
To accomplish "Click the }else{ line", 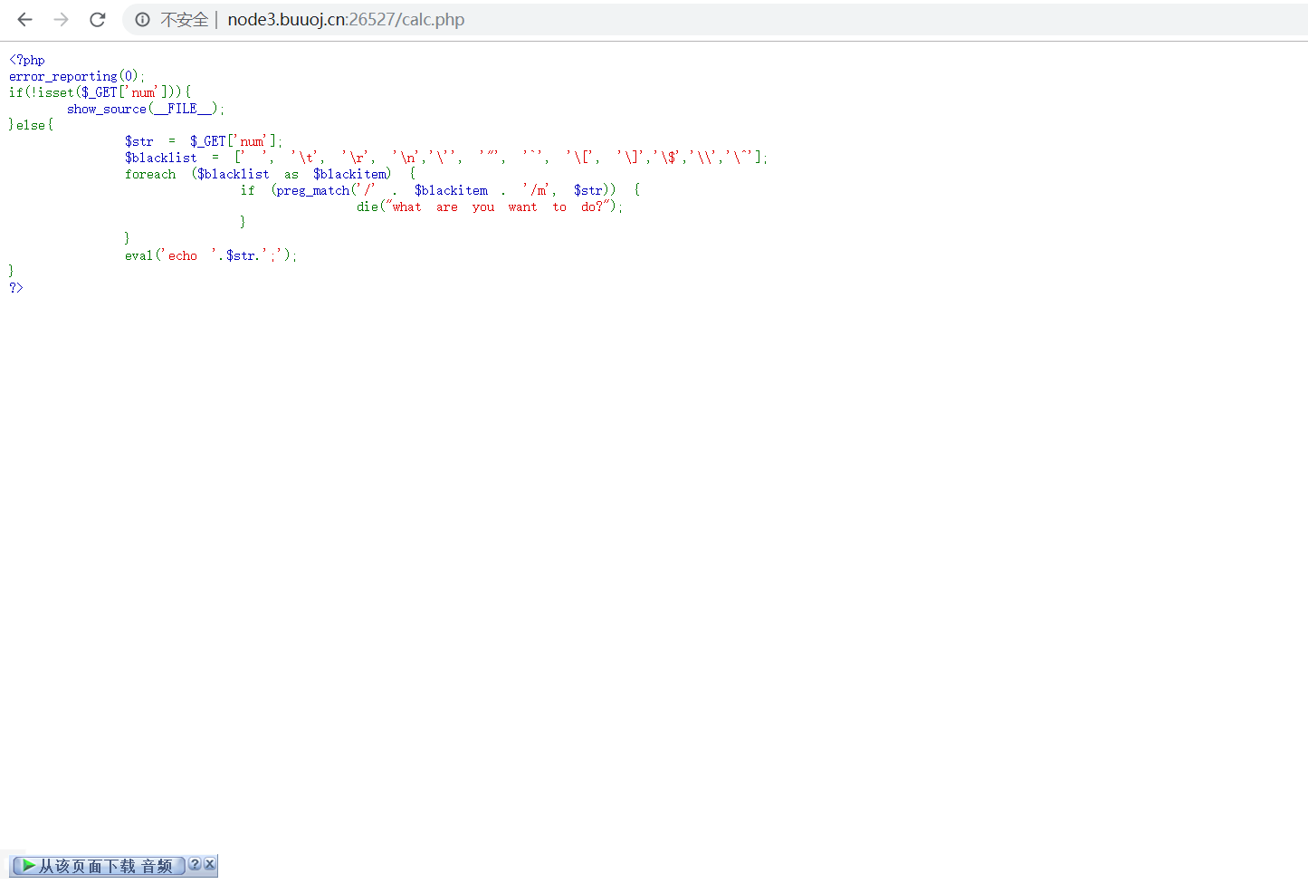I will [x=31, y=125].
